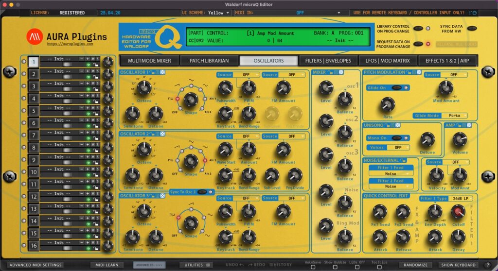Open the auraplugins.com link
Image resolution: width=498 pixels, height=271 pixels.
70,44
